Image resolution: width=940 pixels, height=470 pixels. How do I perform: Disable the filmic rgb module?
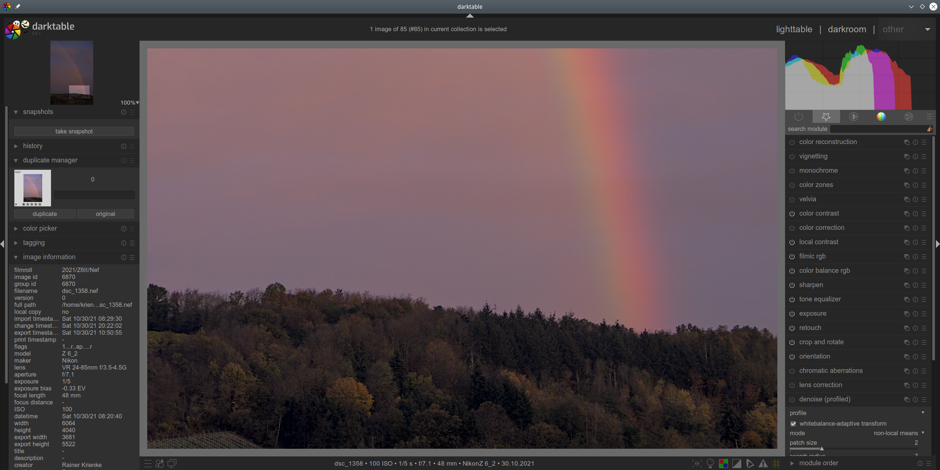coord(792,257)
